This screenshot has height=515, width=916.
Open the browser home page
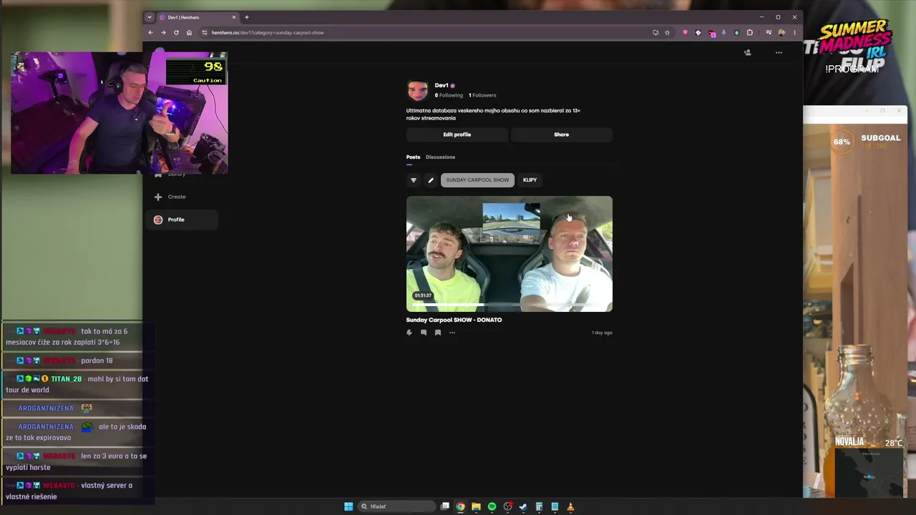[189, 32]
